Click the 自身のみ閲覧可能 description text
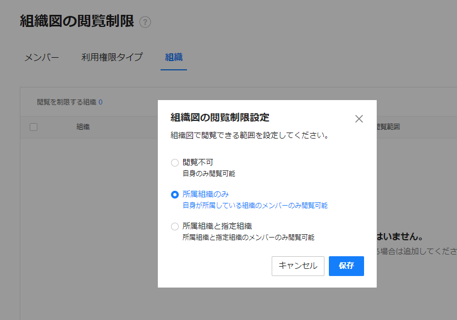The image size is (457, 320). click(x=208, y=174)
